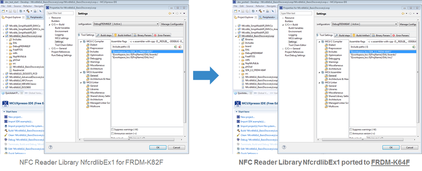Toggle Announce version checkbox in right dialog
Image resolution: width=422 pixels, height=171 pixels.
coord(351,133)
